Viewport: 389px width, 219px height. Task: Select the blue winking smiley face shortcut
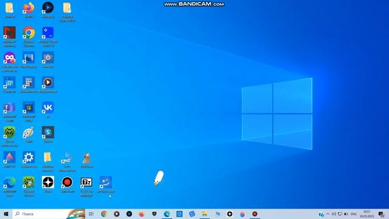point(106,184)
